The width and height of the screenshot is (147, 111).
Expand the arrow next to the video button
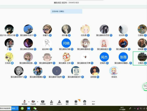coord(38,102)
